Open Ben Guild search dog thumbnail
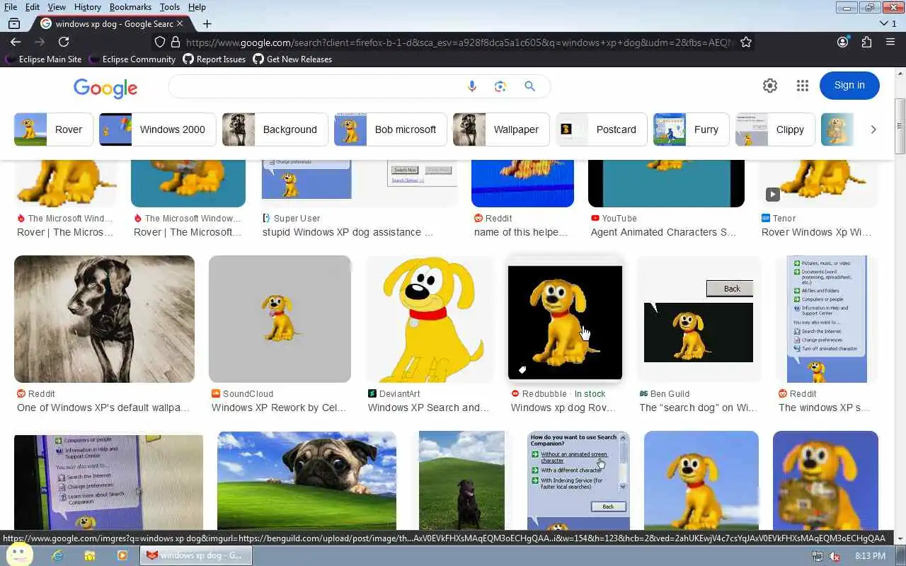Viewport: 906px width, 566px height. pos(699,319)
